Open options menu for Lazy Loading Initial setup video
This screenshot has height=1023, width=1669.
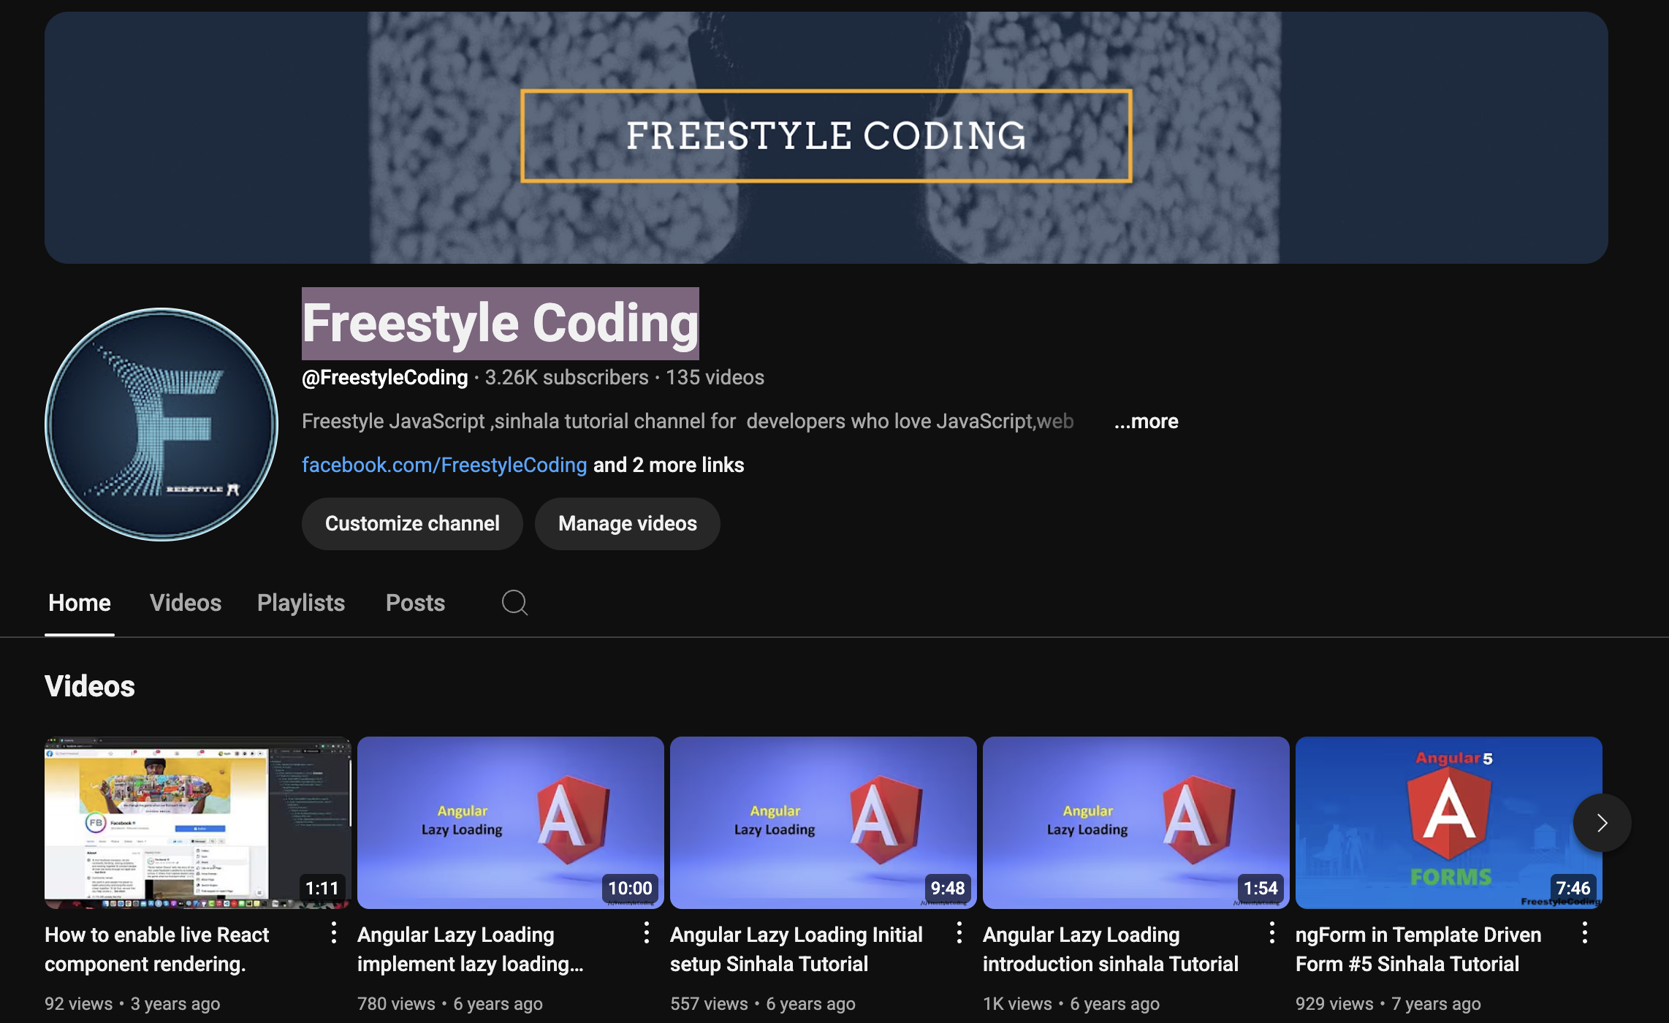[959, 932]
